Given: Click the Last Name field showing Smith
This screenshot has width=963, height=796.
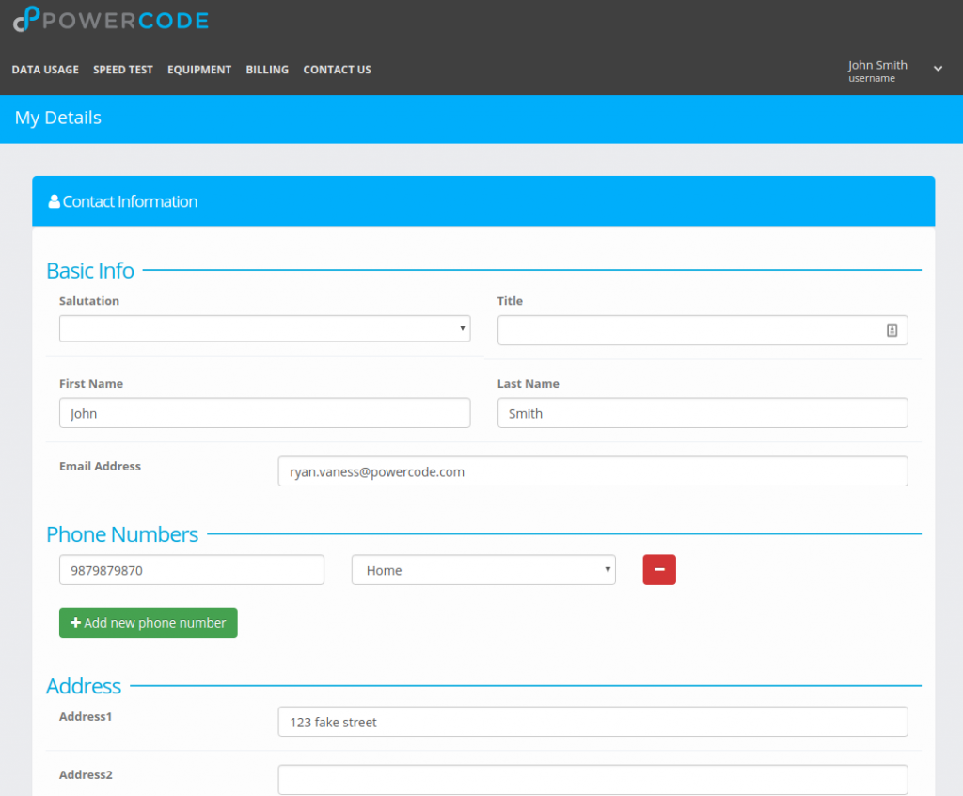Looking at the screenshot, I should pyautogui.click(x=703, y=412).
